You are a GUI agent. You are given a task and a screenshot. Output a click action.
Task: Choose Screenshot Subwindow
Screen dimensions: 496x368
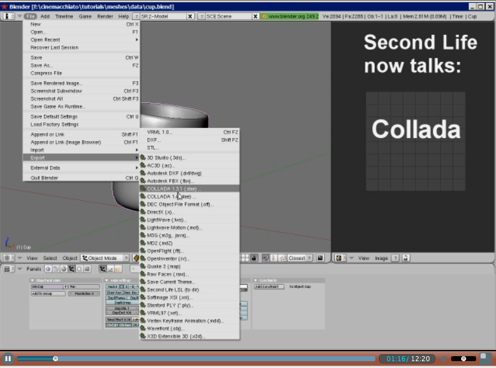point(82,91)
